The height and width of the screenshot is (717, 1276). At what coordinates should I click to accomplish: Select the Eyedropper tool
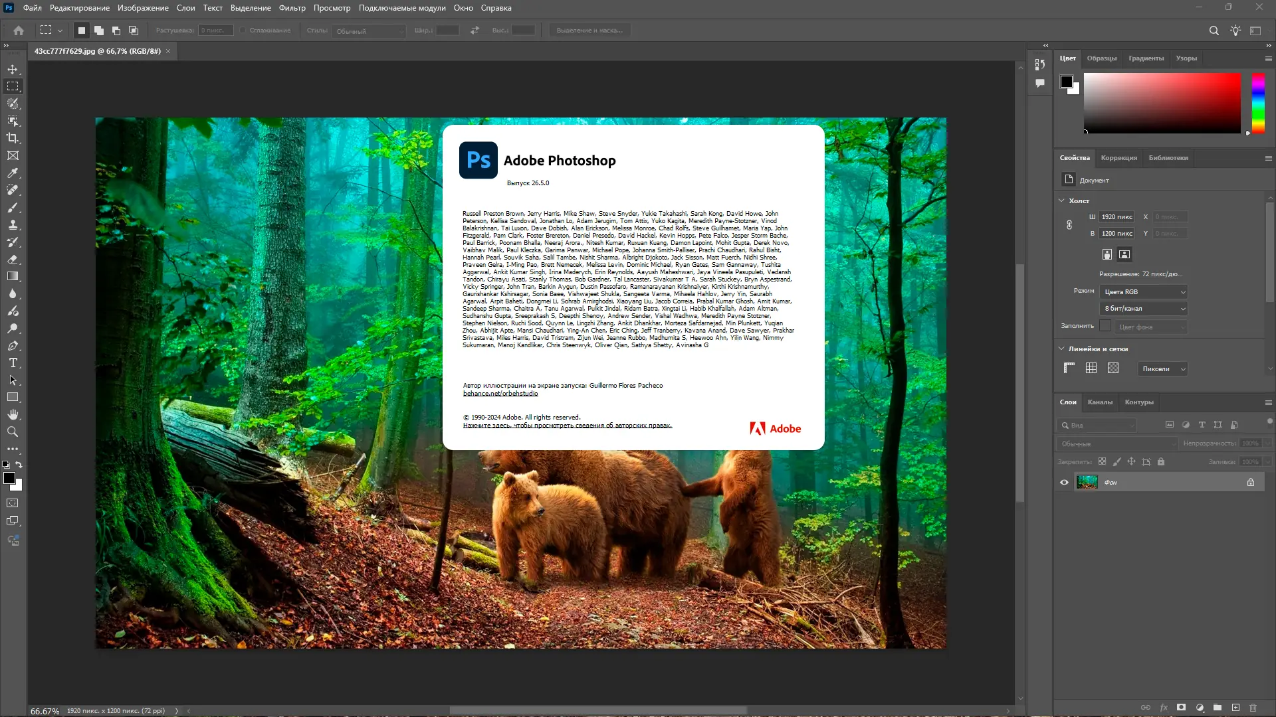pos(13,173)
